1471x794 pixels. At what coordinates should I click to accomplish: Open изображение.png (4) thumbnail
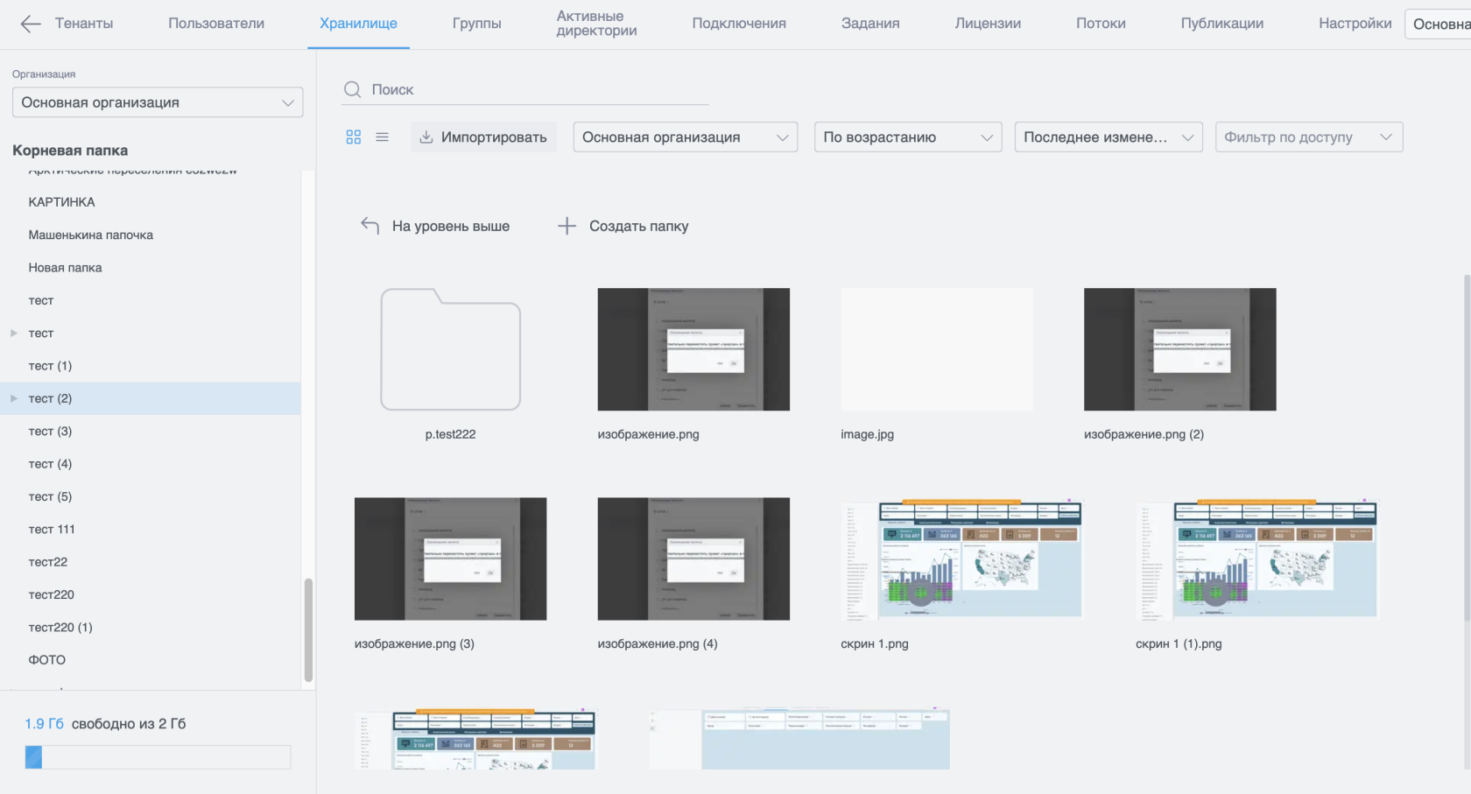[x=693, y=559]
